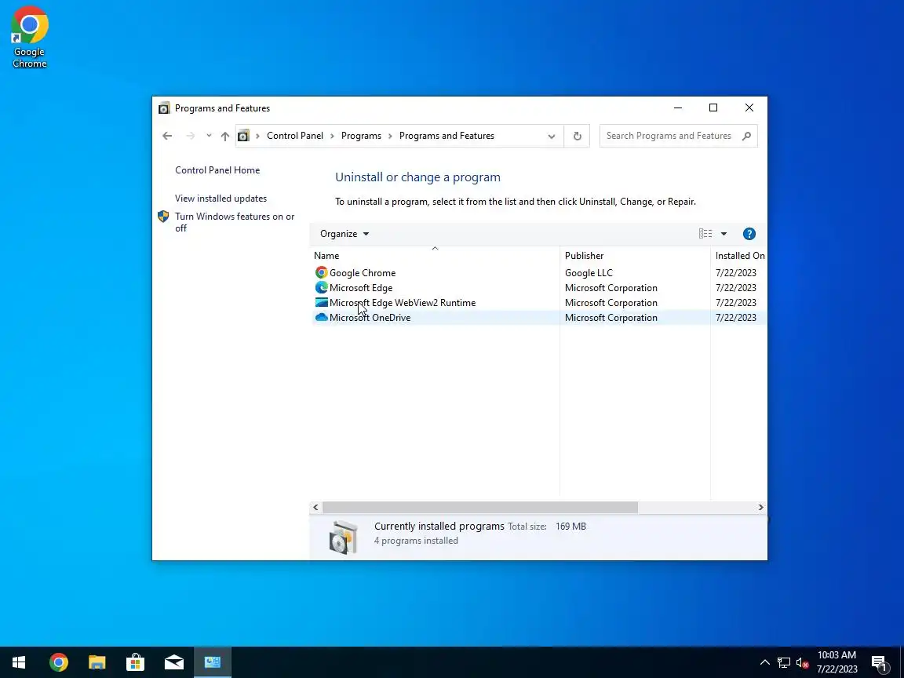Click the Programs and Features title bar icon

(164, 108)
